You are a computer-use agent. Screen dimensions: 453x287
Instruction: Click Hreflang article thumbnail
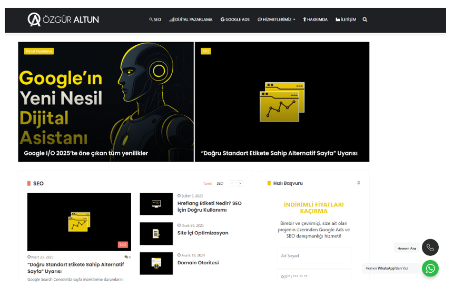point(156,204)
